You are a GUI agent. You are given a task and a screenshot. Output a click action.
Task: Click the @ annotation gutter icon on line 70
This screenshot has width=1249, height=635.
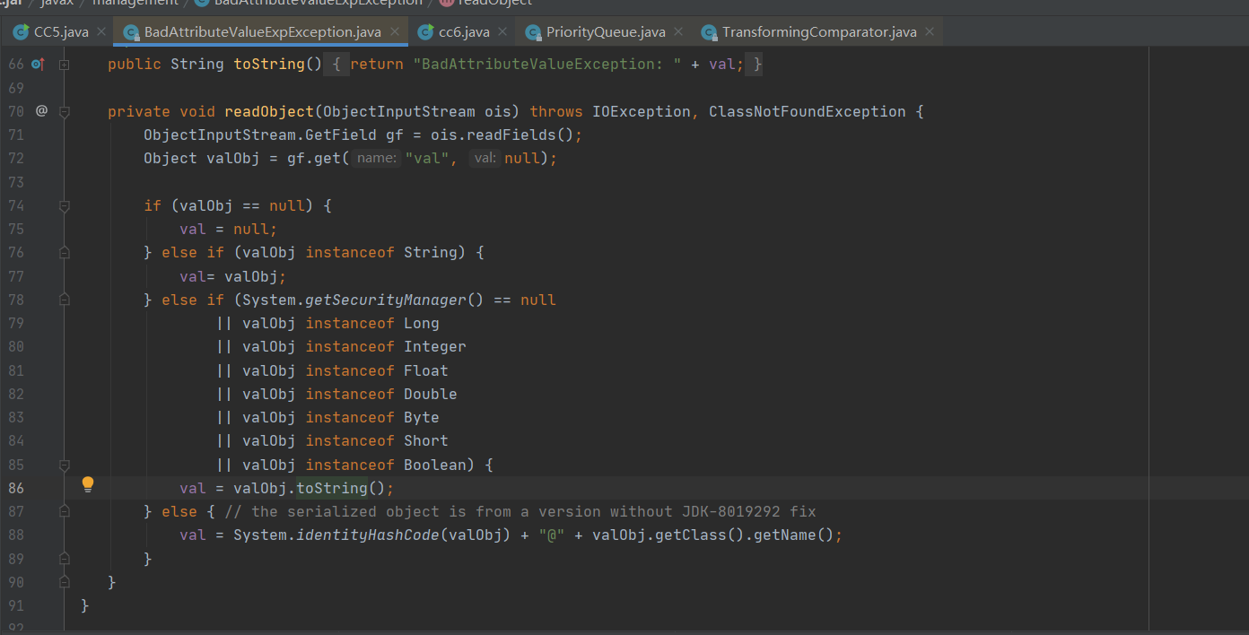click(41, 111)
